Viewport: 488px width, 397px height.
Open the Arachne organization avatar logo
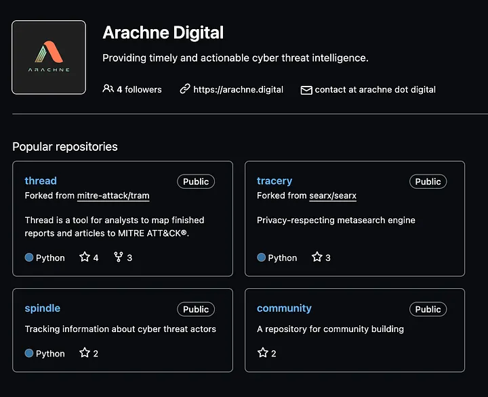(49, 57)
